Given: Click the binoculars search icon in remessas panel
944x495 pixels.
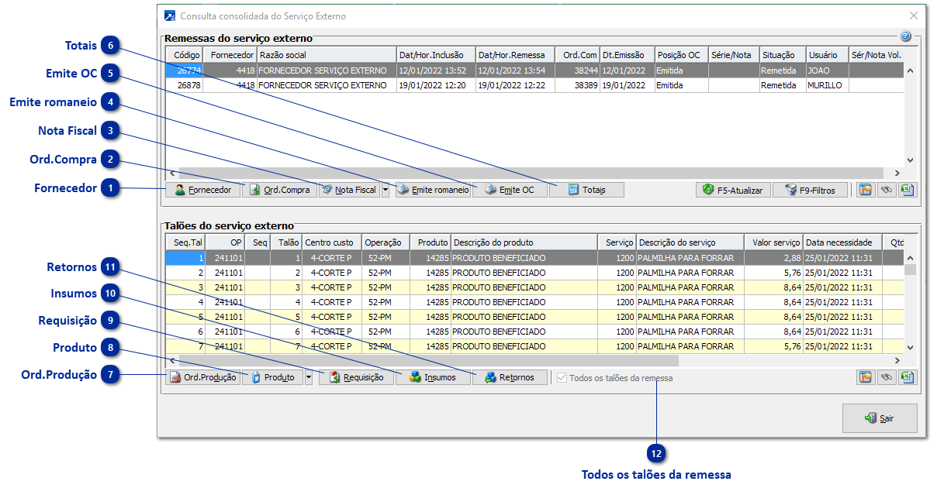Looking at the screenshot, I should tap(886, 190).
